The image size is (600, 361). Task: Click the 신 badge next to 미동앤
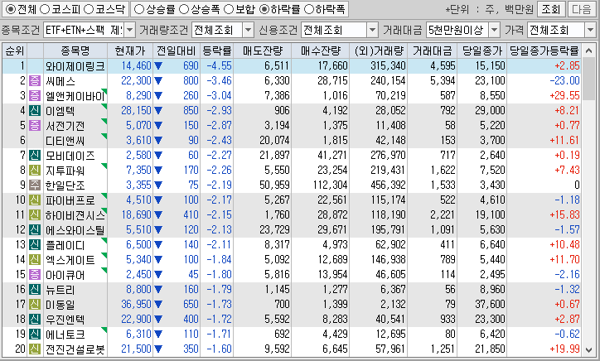coord(35,305)
